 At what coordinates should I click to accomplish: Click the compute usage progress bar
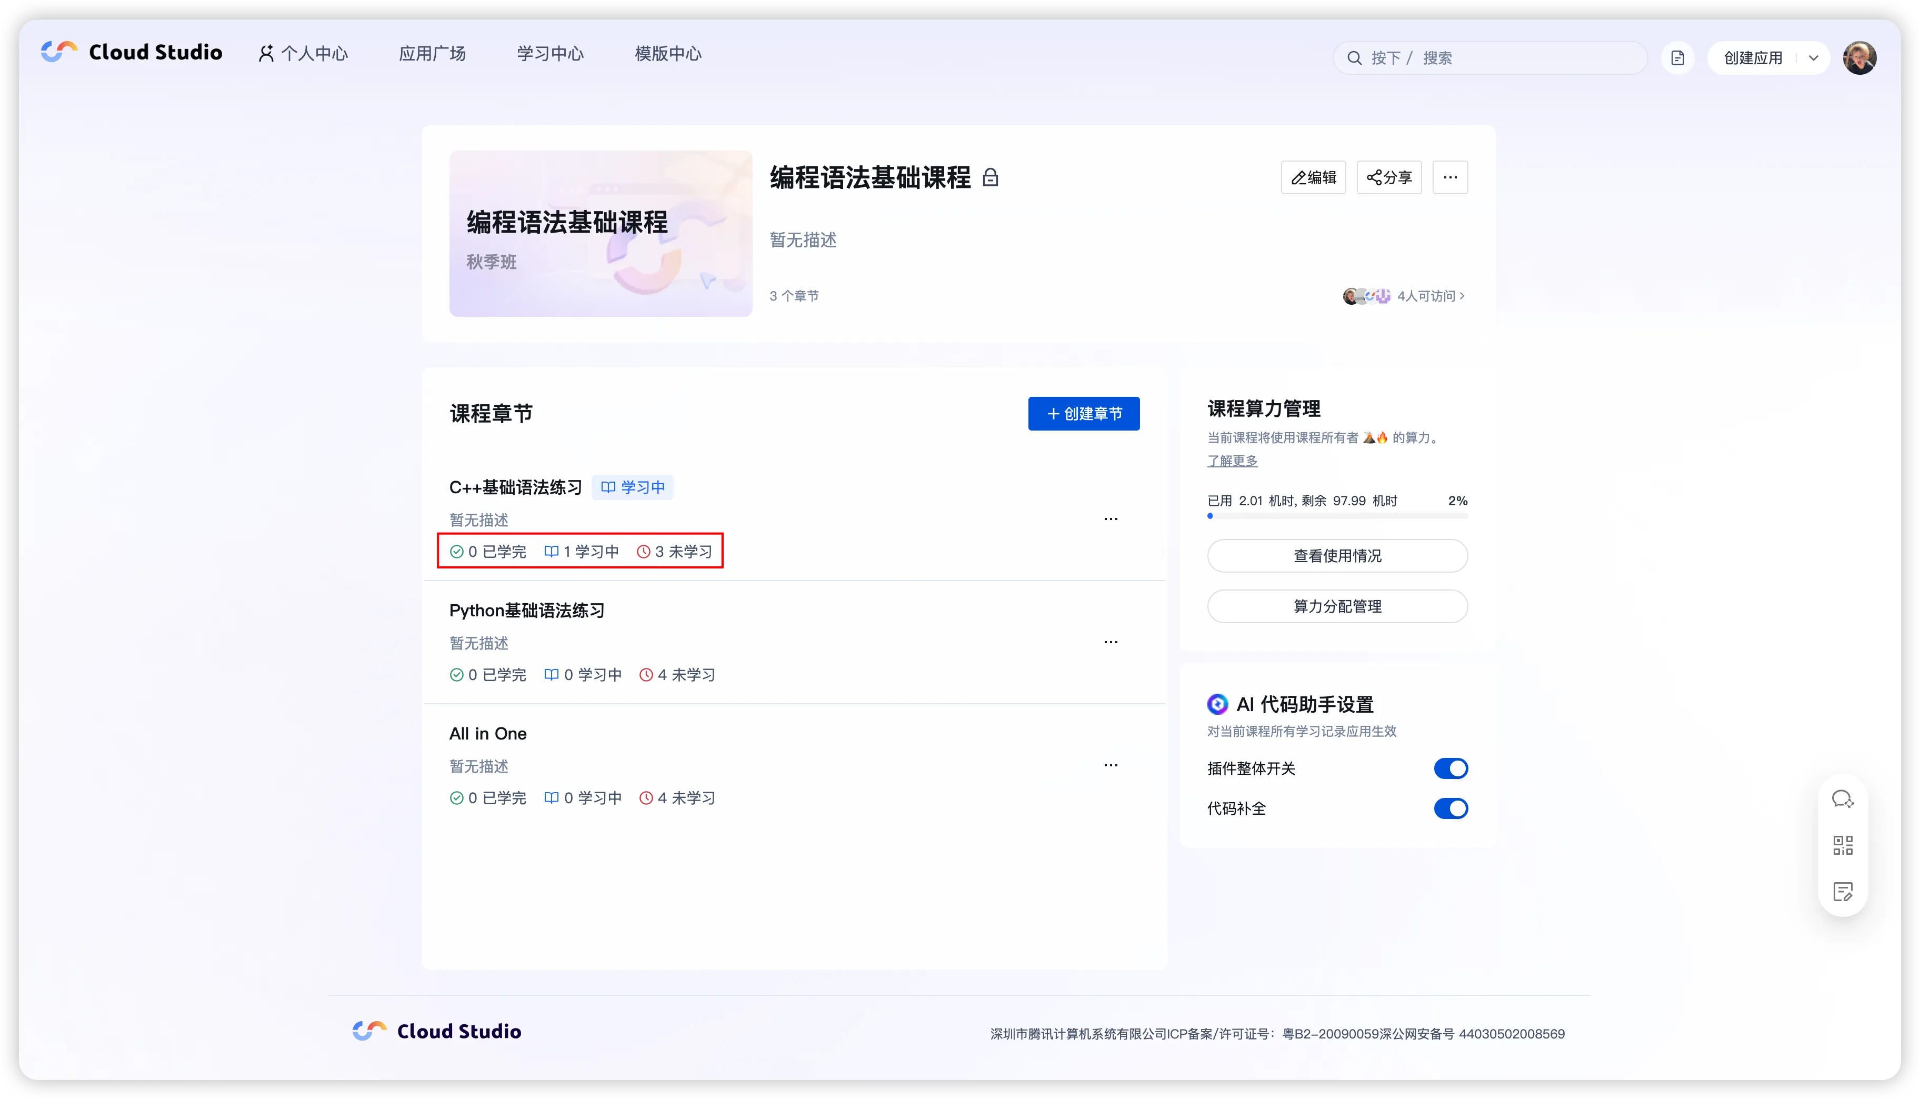(1337, 516)
